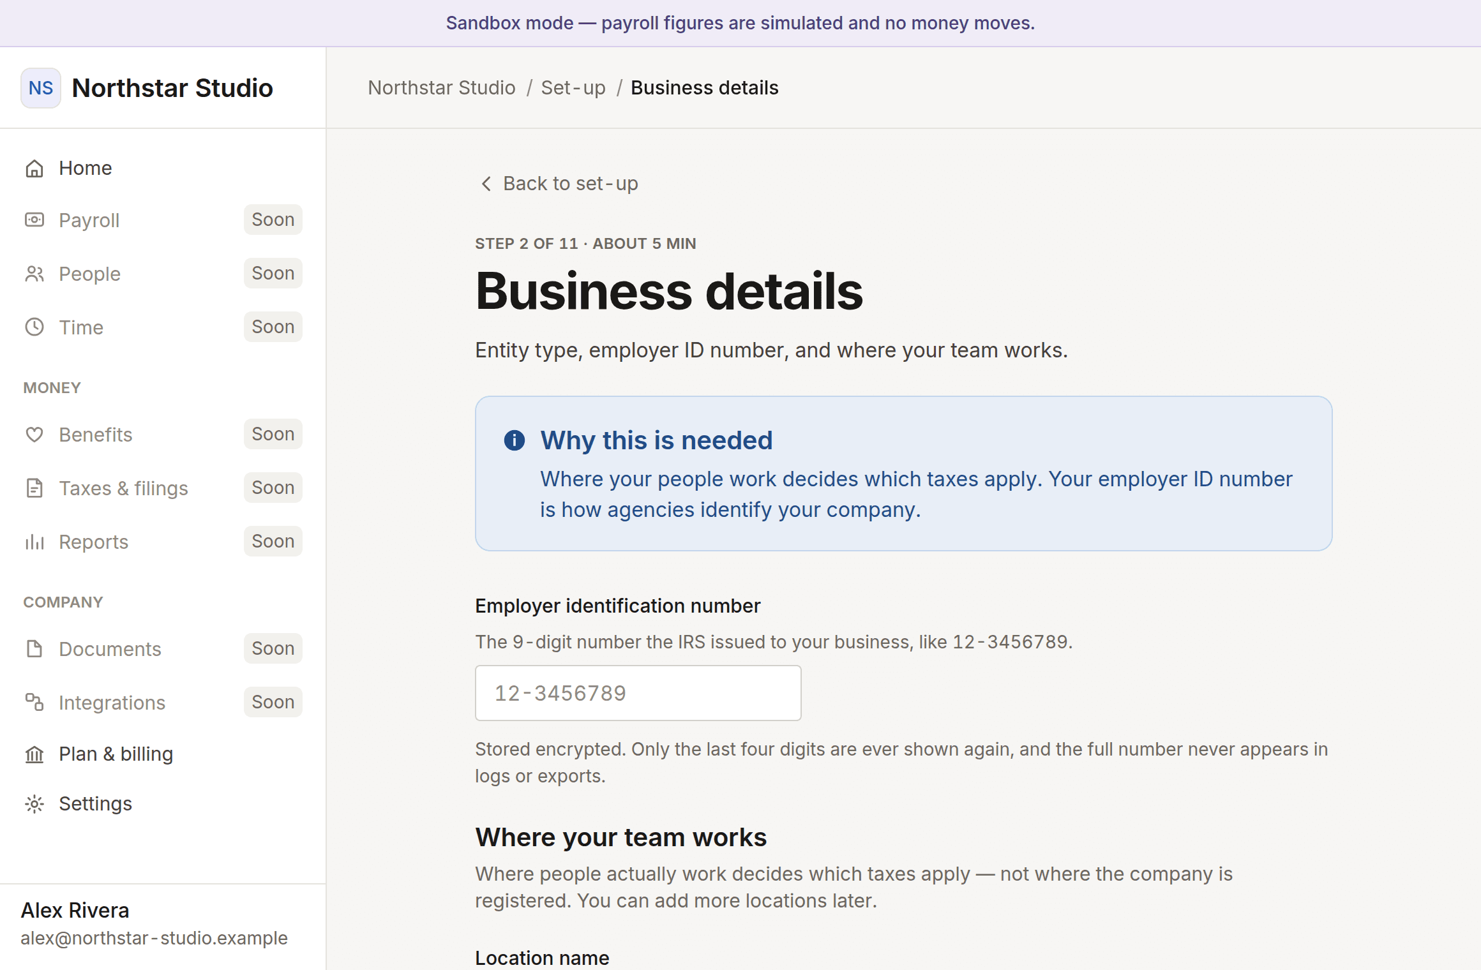Click the Location name label

click(542, 958)
